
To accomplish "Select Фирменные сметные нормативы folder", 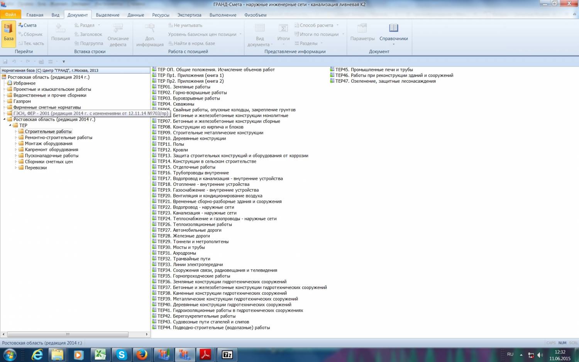I will (47, 107).
